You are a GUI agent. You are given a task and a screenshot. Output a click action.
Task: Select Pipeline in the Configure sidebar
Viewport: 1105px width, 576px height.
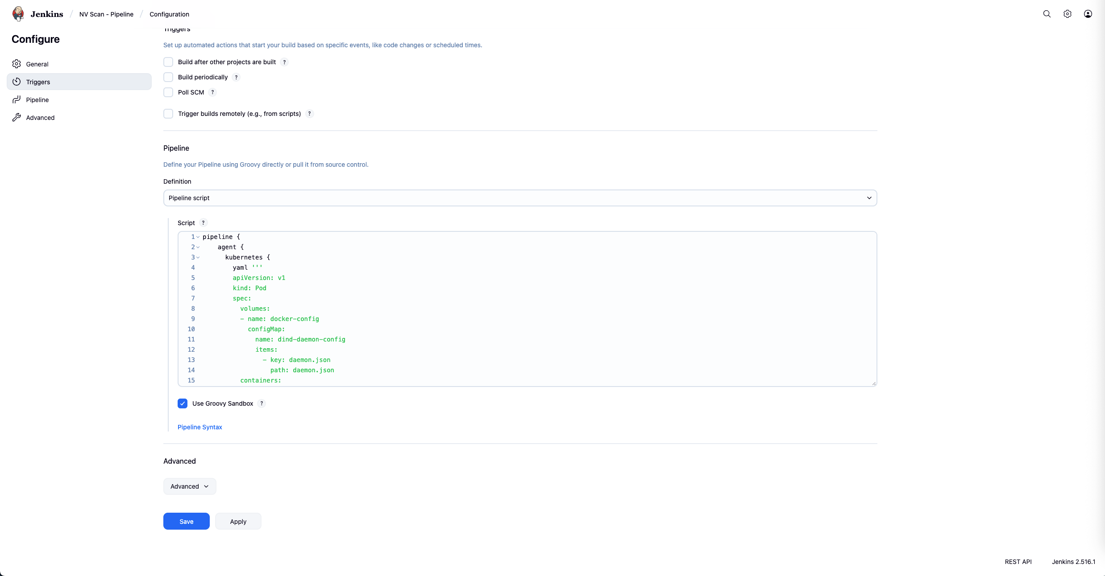pos(37,100)
